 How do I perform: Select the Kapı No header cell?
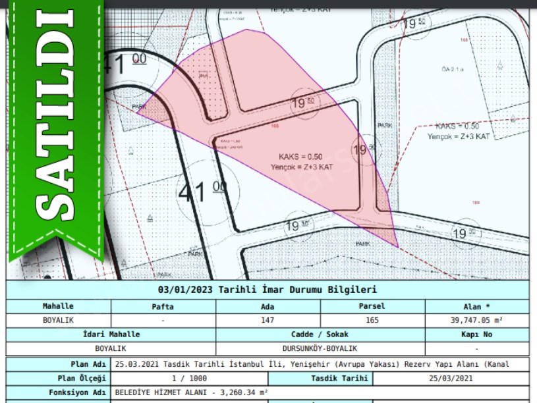tap(477, 335)
